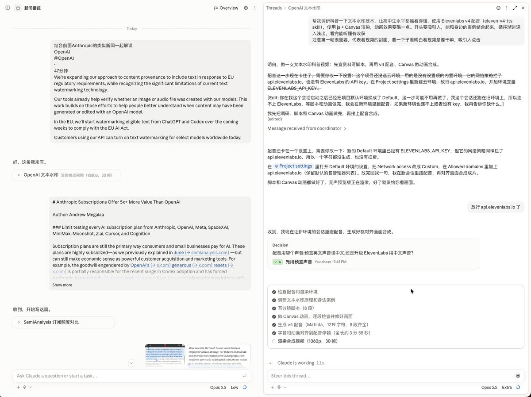Toggle 生成 v4 配音 checklist item
The width and height of the screenshot is (531, 397).
[x=320, y=324]
